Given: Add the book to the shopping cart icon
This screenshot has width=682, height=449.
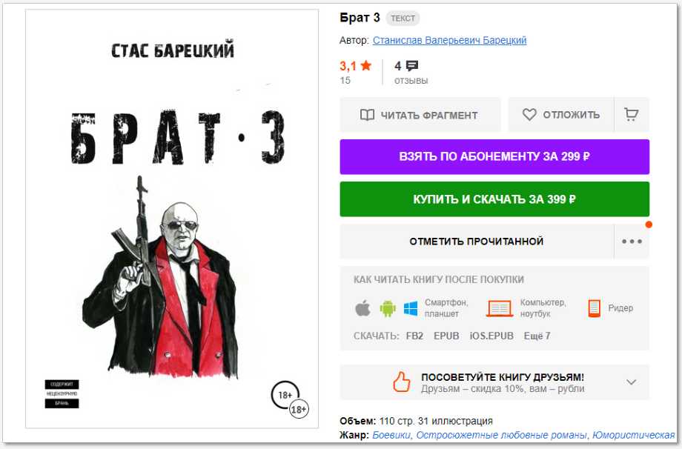Looking at the screenshot, I should click(x=631, y=115).
